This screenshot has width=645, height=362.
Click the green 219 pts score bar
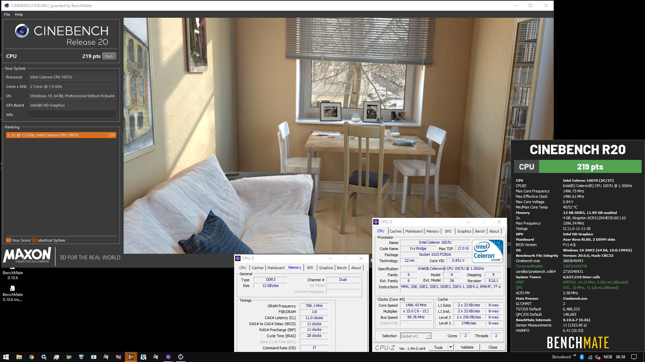(x=590, y=167)
